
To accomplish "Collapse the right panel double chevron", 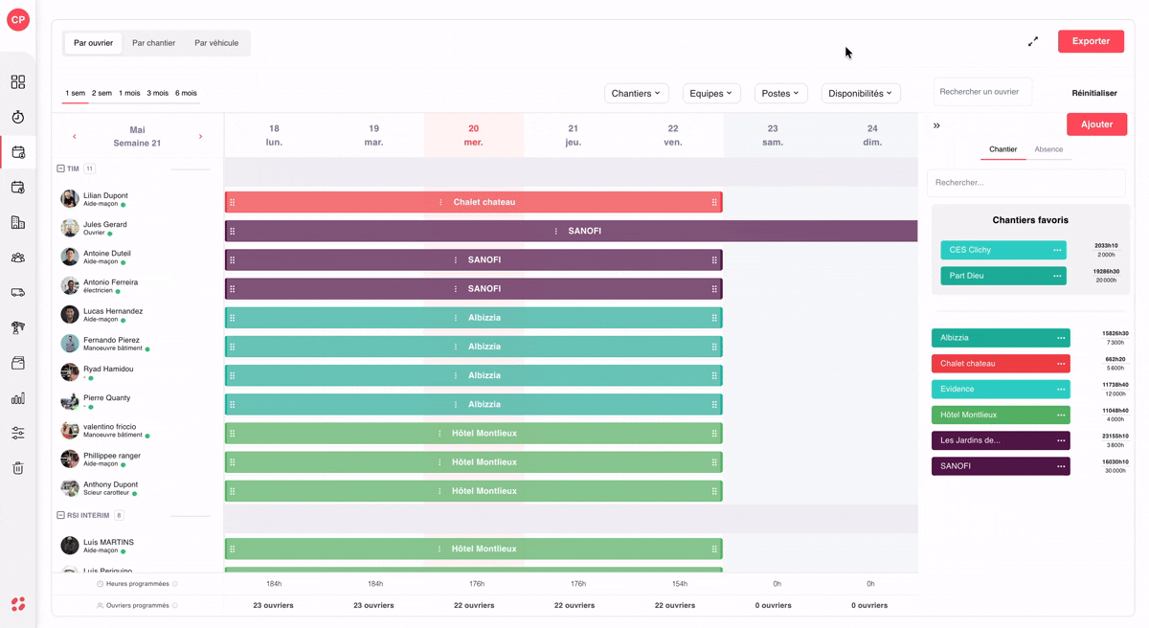I will (936, 125).
